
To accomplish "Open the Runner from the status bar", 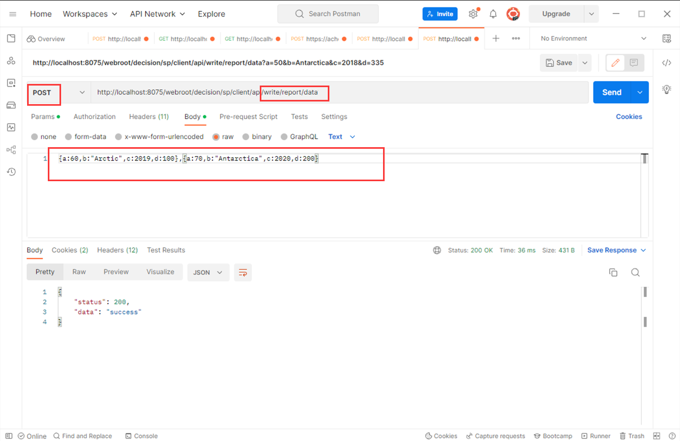I will point(596,436).
